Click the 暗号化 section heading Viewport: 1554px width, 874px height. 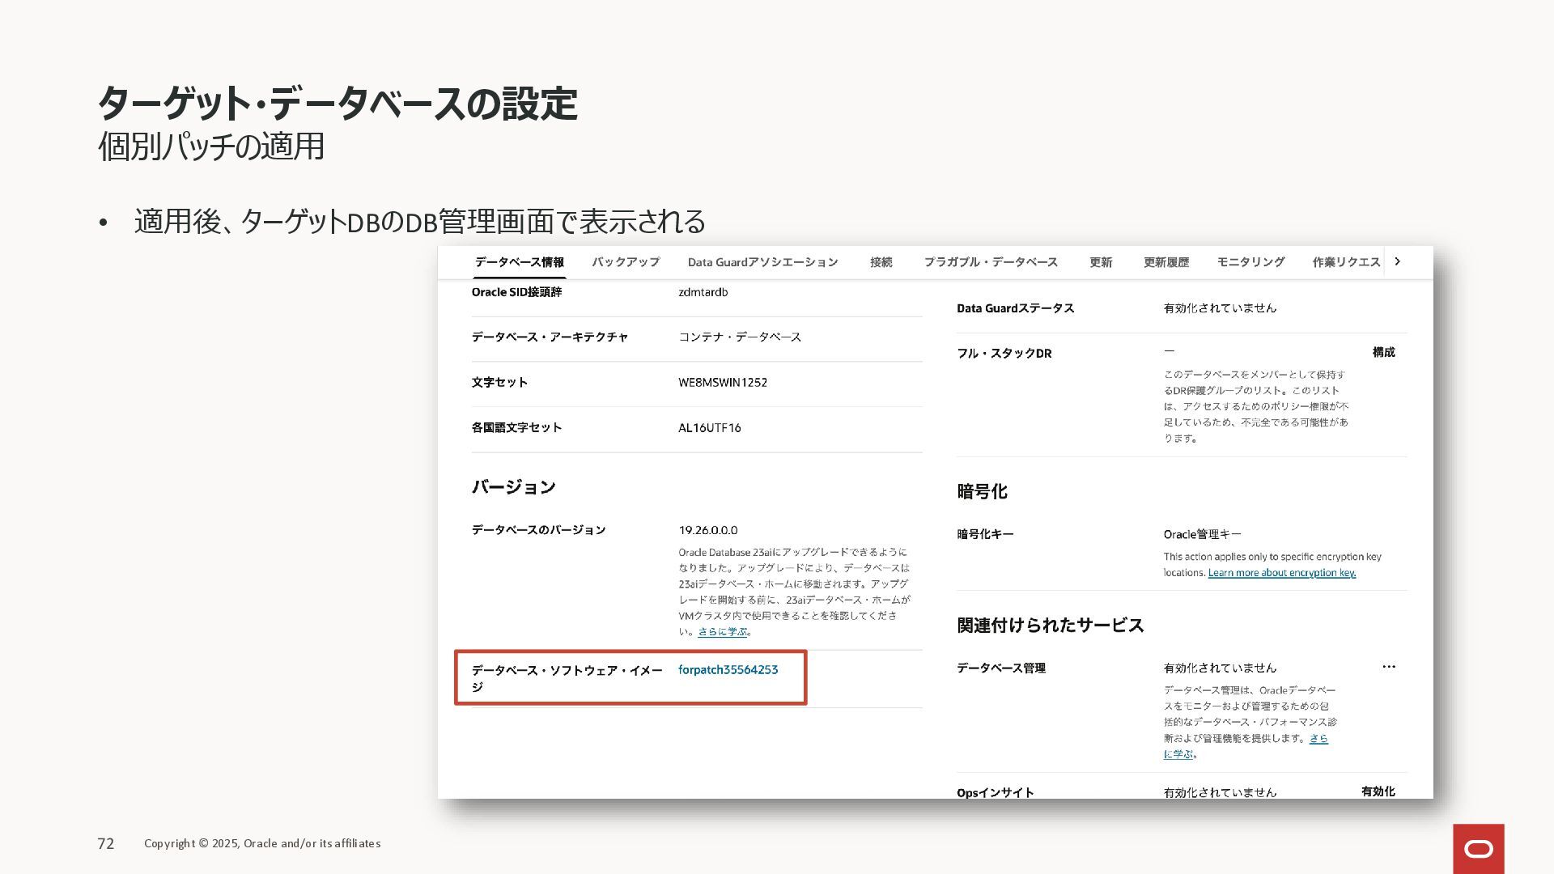982,492
